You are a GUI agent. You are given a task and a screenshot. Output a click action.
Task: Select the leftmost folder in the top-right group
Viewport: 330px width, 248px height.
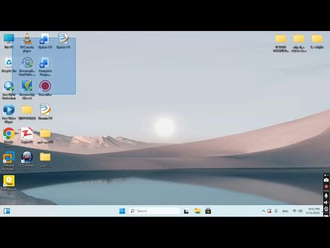click(280, 43)
